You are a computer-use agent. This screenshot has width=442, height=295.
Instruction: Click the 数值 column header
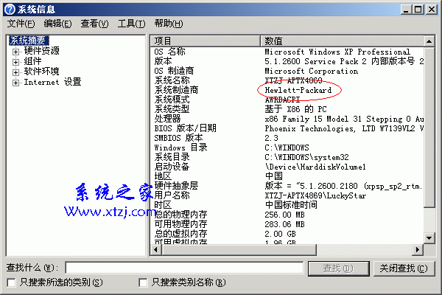click(342, 41)
